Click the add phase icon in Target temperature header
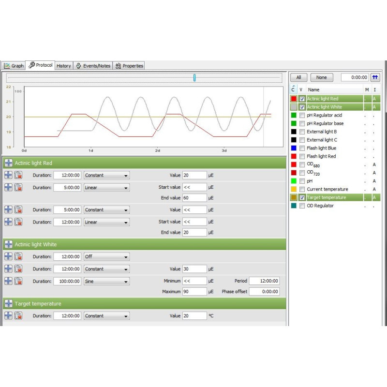The width and height of the screenshot is (387, 387). click(9, 303)
